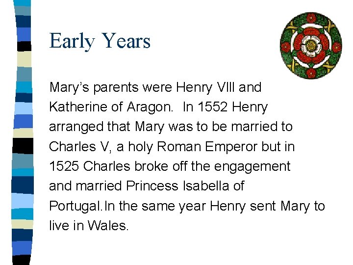Viewport: 353px width, 265px height.
Task: Click 'Henry VIII' in the first line
Action: pos(205,87)
